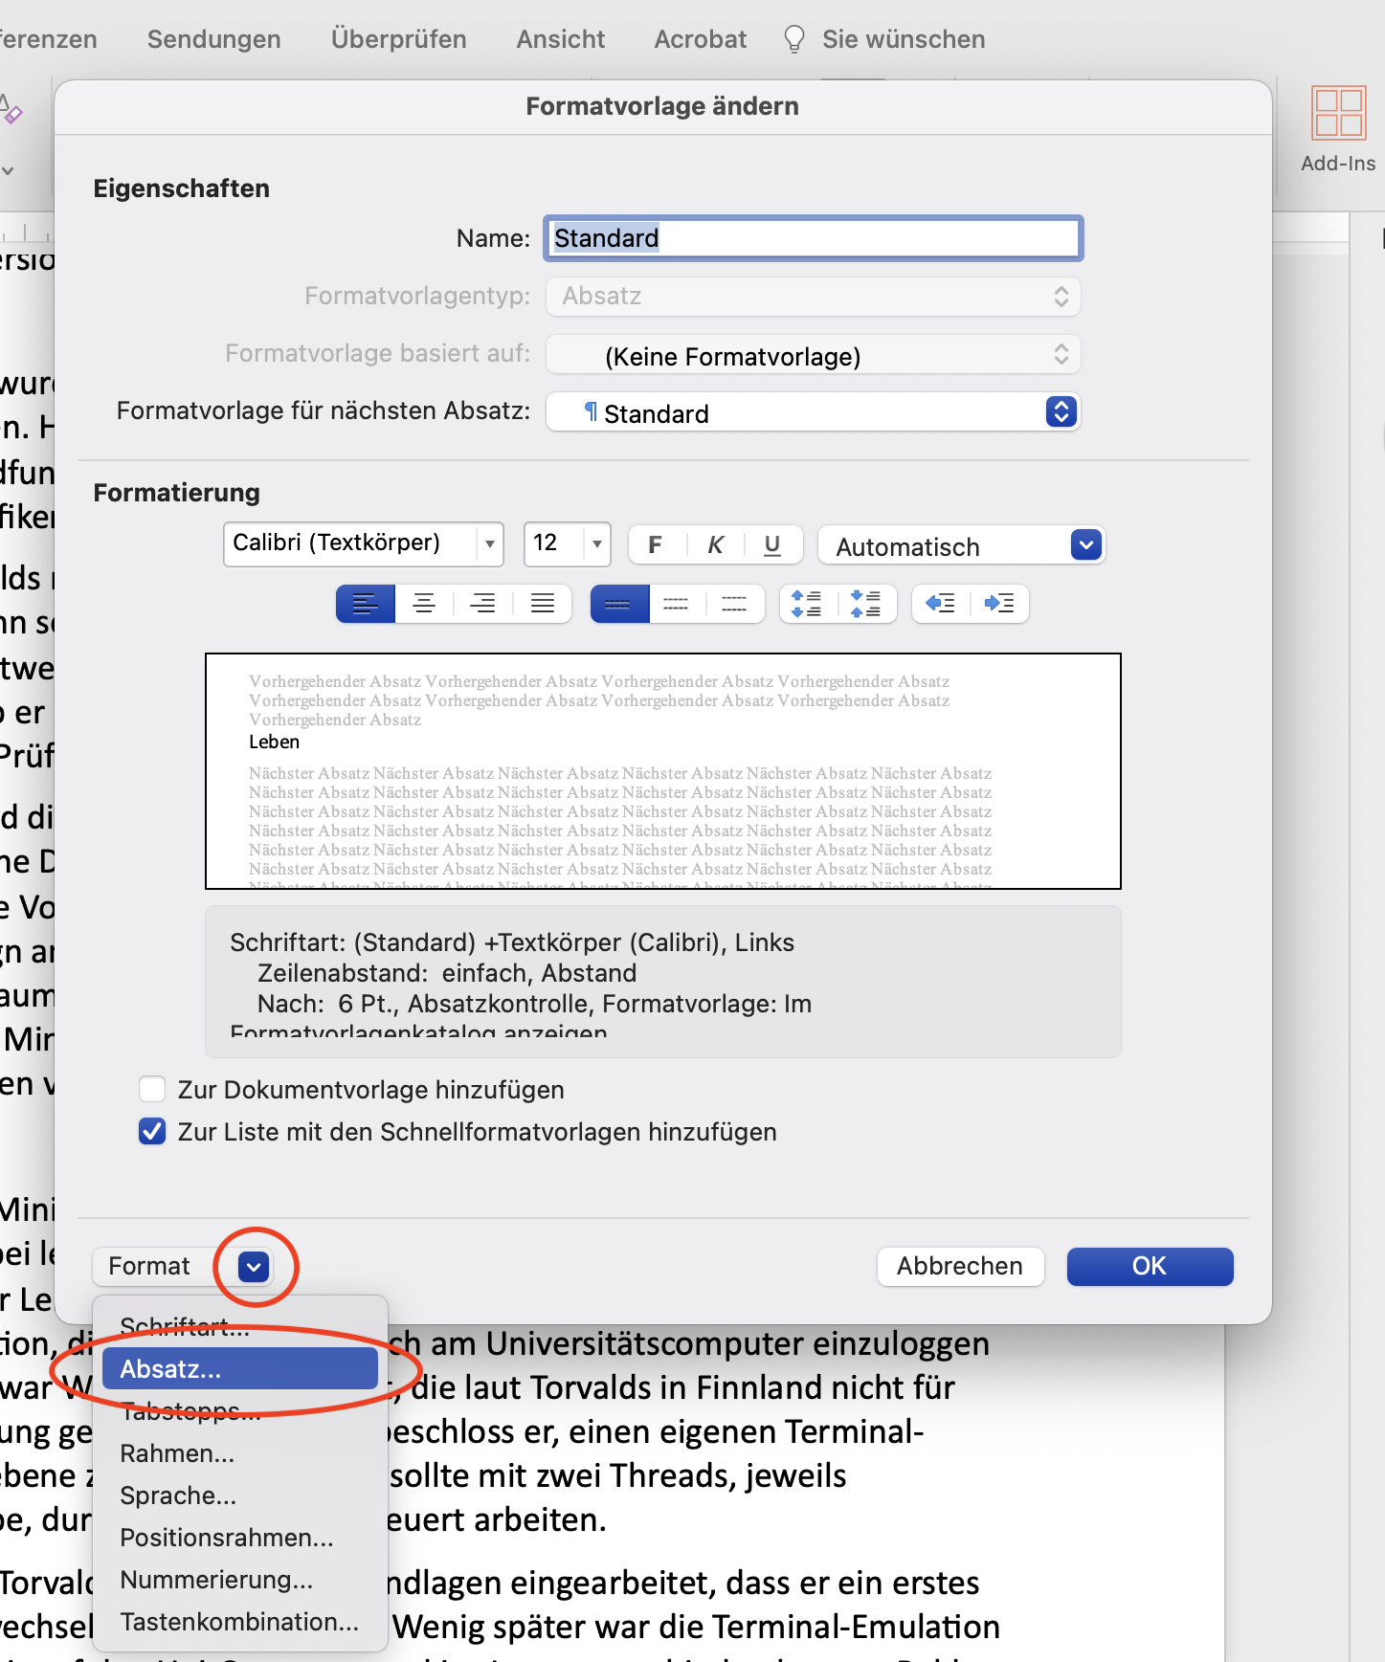Viewport: 1385px width, 1662px height.
Task: Toggle Italic (K) formatting button
Action: 715,544
